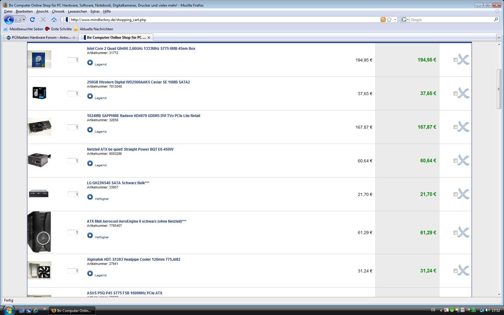Tick remove checkbox for SAPPHIRE Radeon HD4870

pos(455,127)
